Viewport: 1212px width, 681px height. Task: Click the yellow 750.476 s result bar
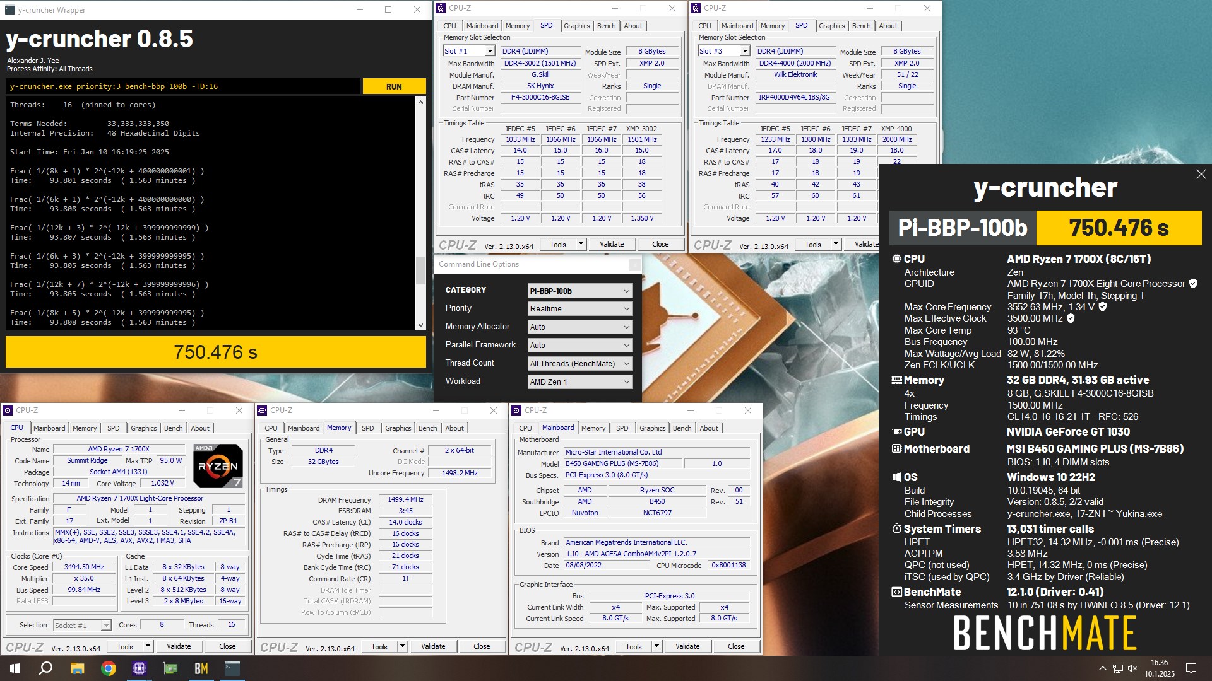[216, 352]
